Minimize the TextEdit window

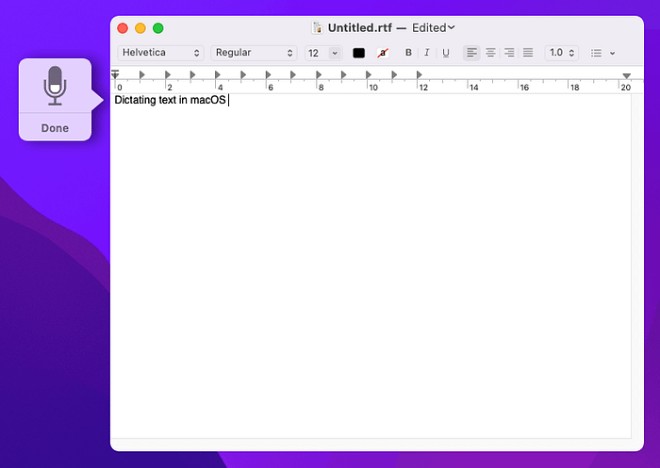pos(140,28)
